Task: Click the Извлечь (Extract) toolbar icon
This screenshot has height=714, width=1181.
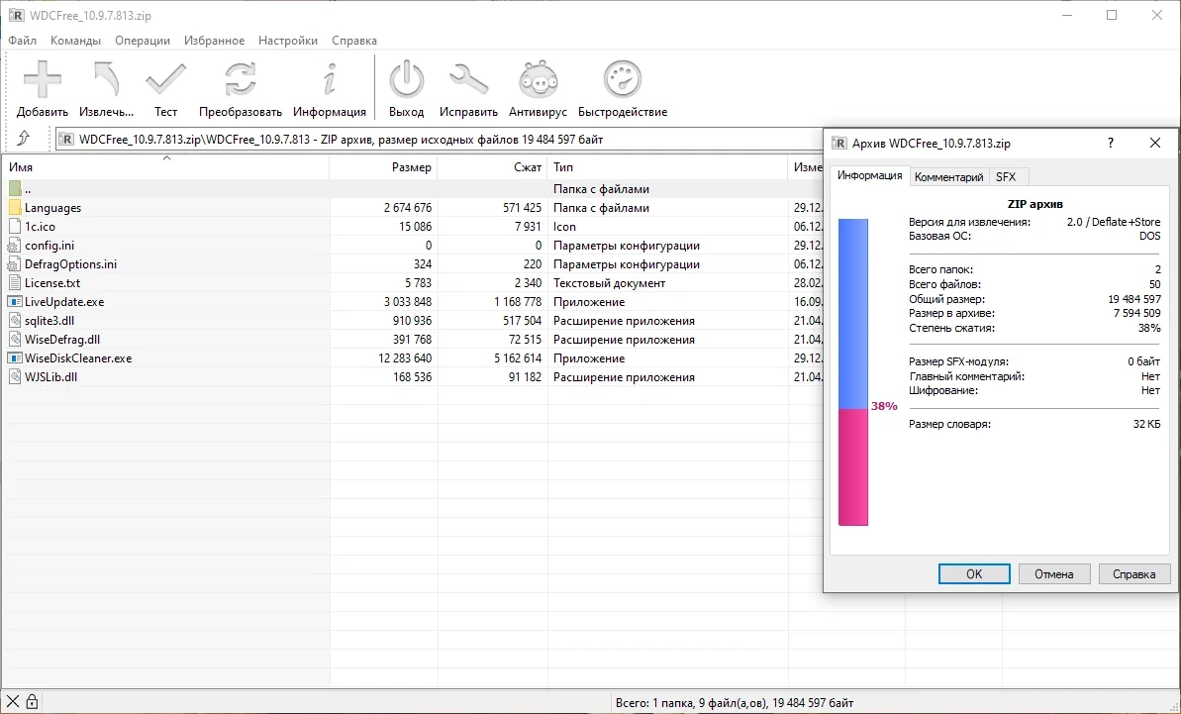Action: point(106,79)
